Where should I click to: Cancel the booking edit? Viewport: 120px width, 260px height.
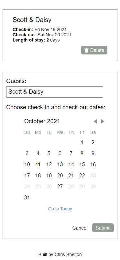pos(80,228)
